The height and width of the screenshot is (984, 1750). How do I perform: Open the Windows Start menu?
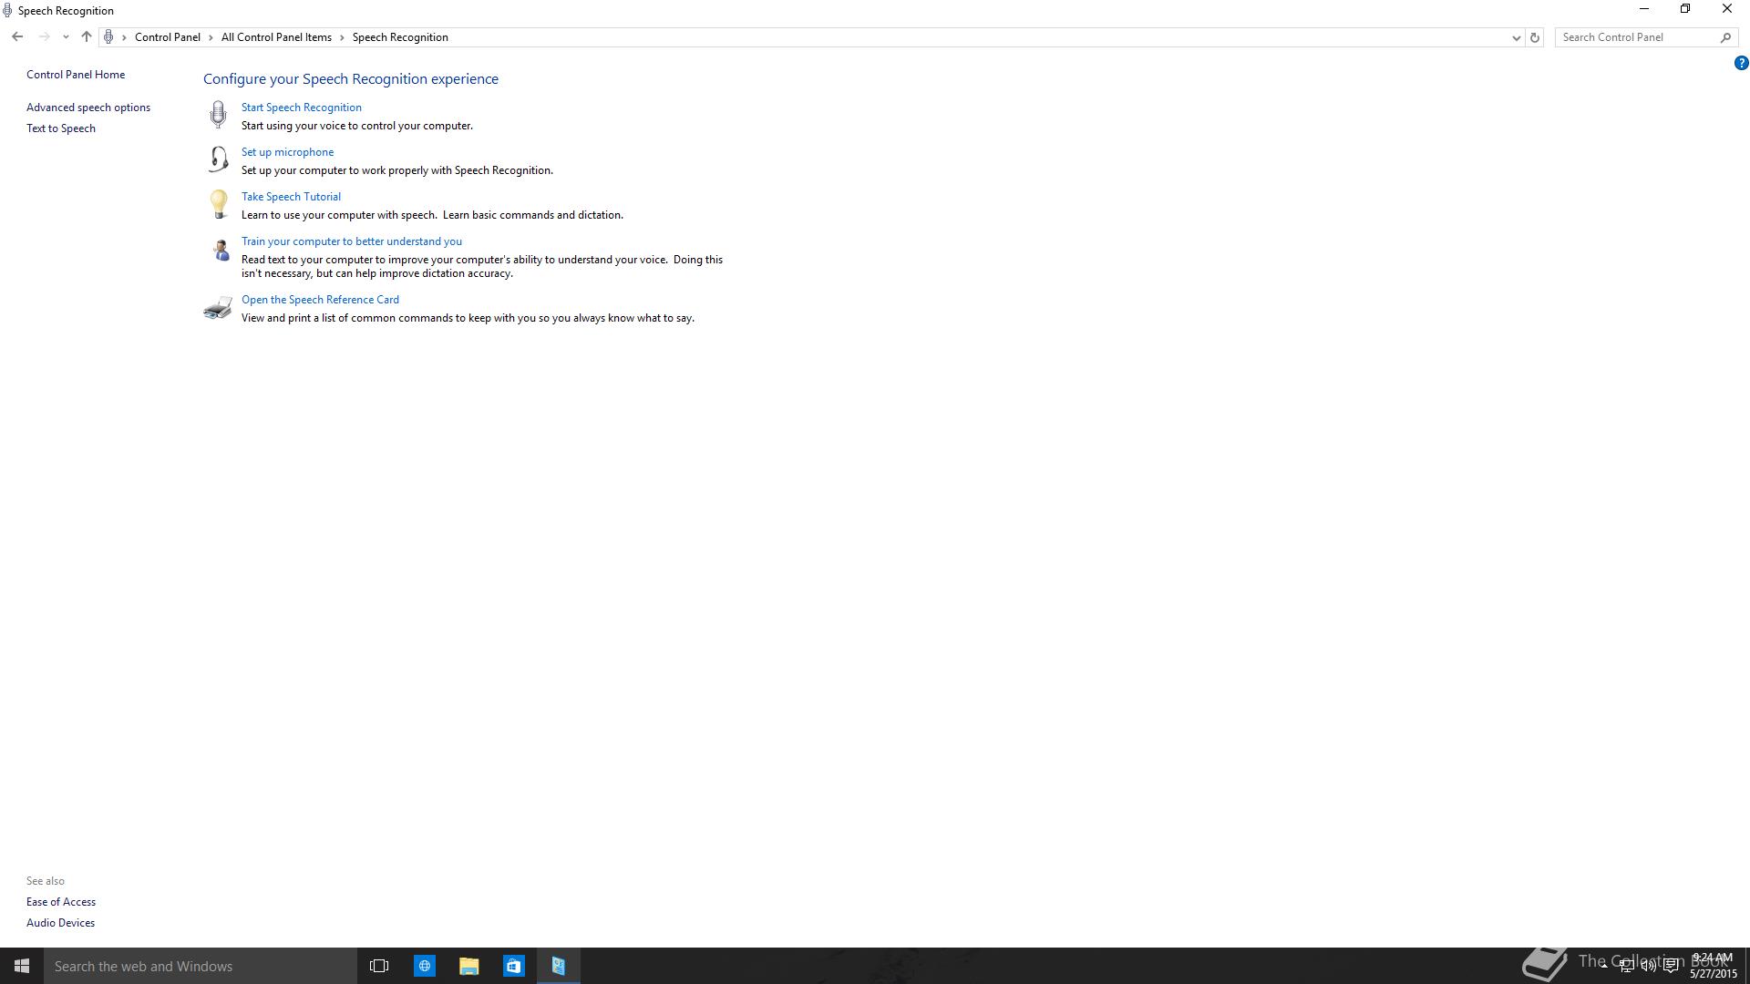click(x=22, y=966)
